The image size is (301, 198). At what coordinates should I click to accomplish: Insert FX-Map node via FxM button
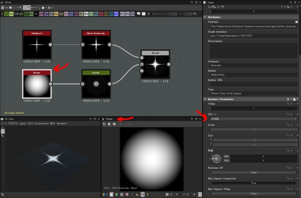click(16, 14)
